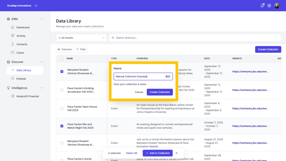Click Event type in Open House row
Screen dimensions: 286x161
[114, 108]
